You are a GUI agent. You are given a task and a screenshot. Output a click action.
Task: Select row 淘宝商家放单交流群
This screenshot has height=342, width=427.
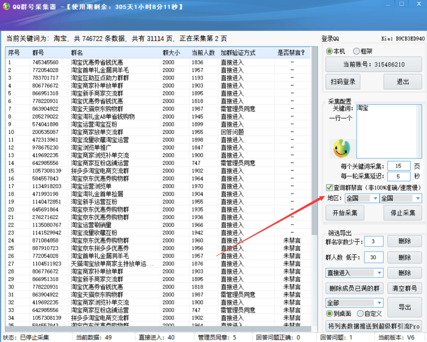coord(158,132)
